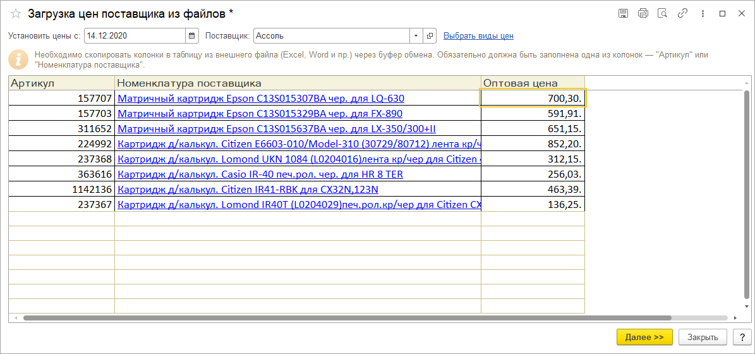Expand the Поставщик dropdown list
755x354 pixels.
click(416, 36)
